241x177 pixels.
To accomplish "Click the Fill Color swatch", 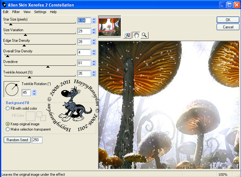I will click(x=31, y=116).
